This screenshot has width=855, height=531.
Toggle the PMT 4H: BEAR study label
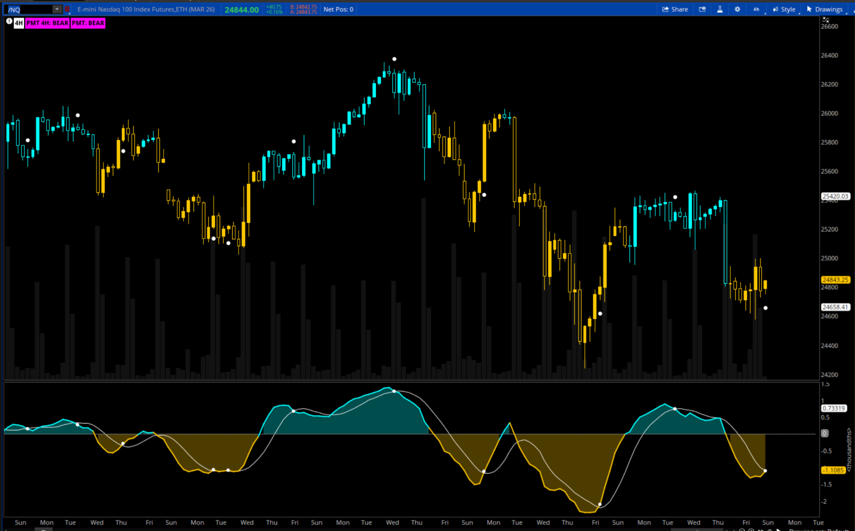pyautogui.click(x=47, y=23)
